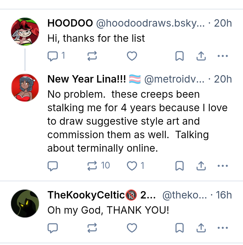Share New Year Lina's post

coord(201,165)
